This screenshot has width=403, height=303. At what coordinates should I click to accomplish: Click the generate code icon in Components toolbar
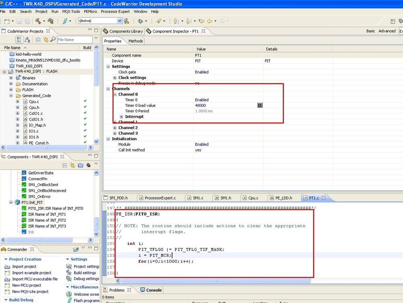(88, 165)
